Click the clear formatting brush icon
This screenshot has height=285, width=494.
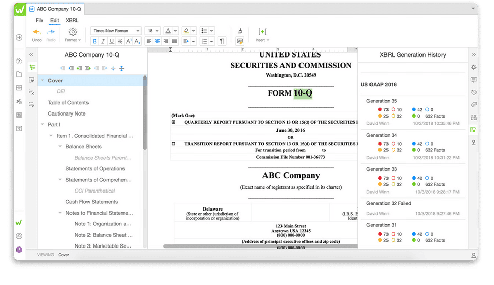pyautogui.click(x=240, y=31)
